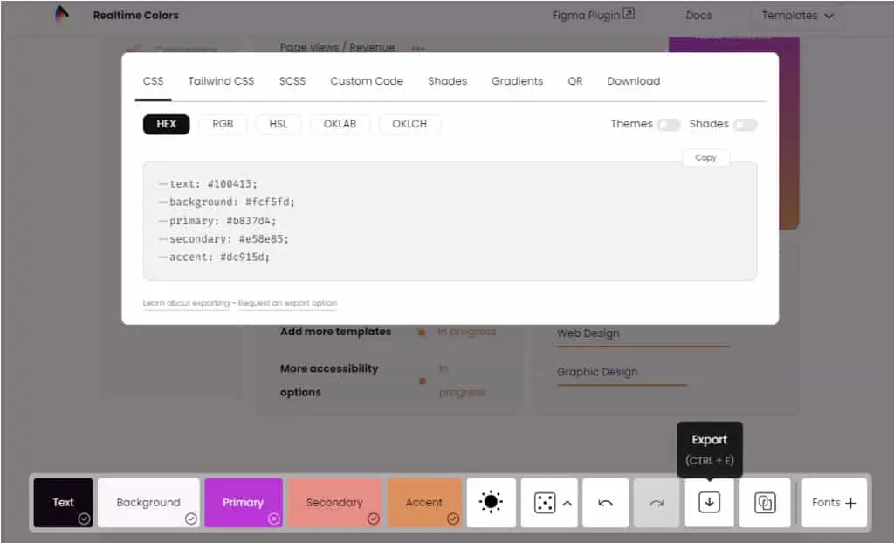The image size is (894, 543).
Task: Randomize colors with the dice icon
Action: click(x=545, y=503)
